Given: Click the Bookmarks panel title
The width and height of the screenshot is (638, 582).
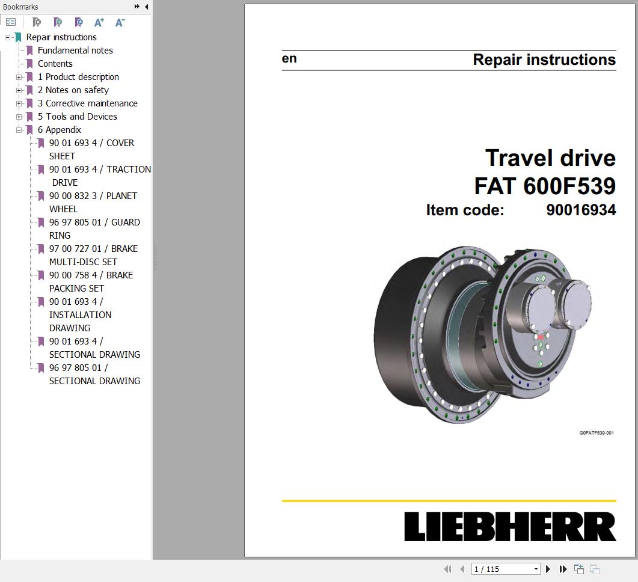Looking at the screenshot, I should 20,7.
